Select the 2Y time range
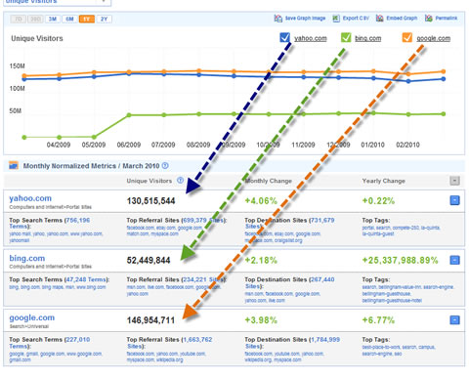 click(x=104, y=20)
